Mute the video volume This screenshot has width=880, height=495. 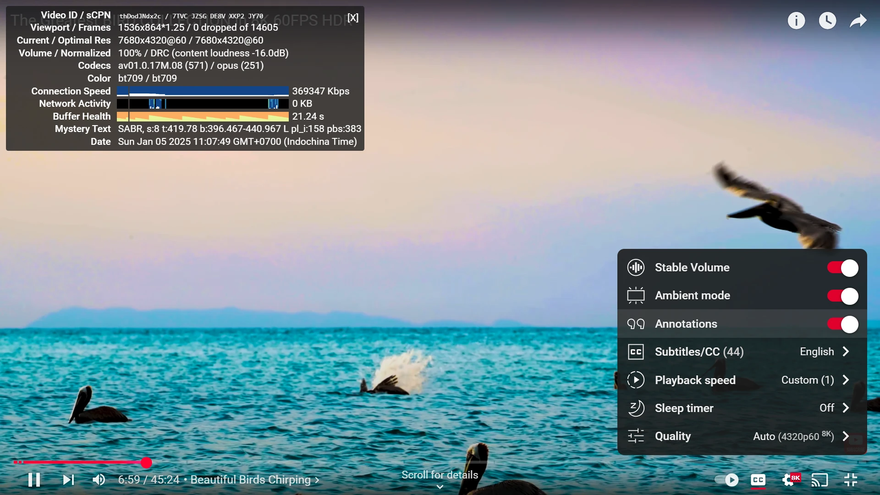99,480
